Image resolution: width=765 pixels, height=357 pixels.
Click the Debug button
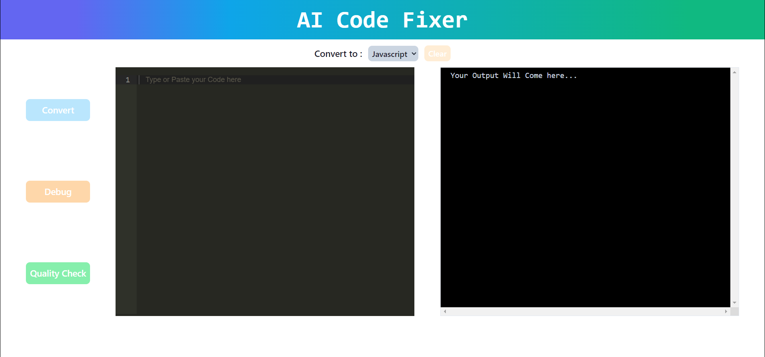(x=58, y=191)
